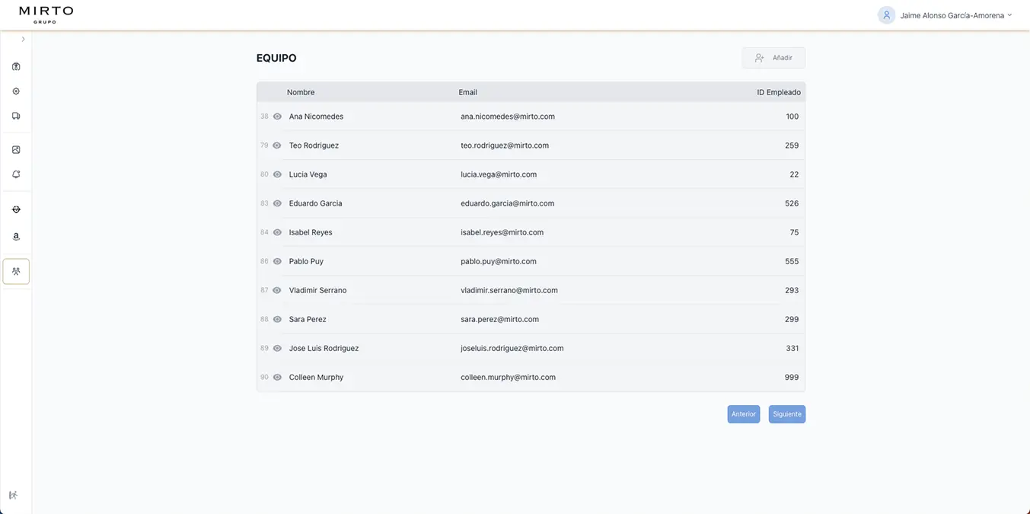
Task: Click employee ID 293
Action: point(792,290)
